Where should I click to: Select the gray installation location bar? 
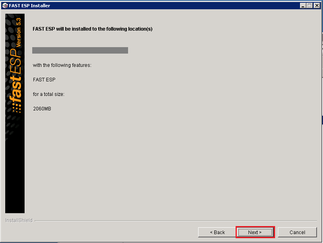[x=80, y=50]
